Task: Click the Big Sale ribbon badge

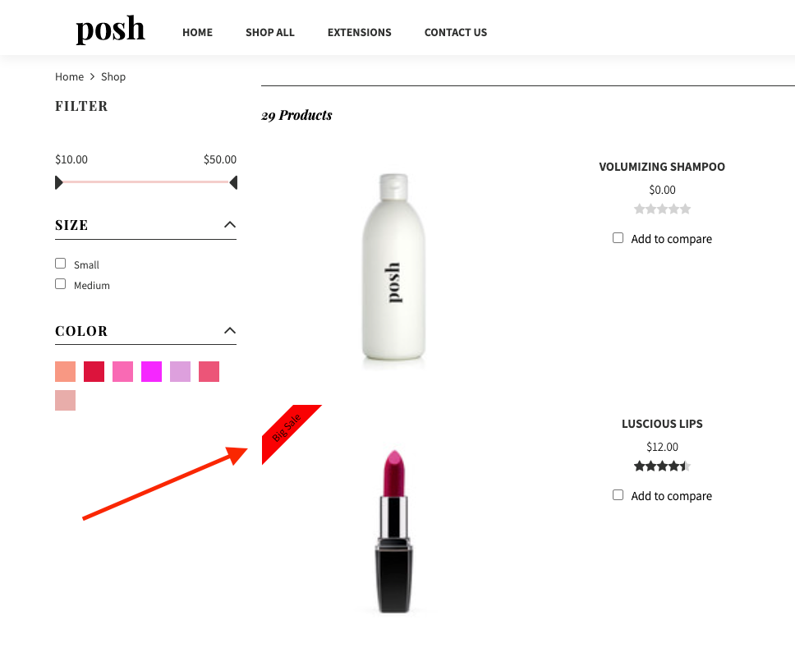Action: 289,431
